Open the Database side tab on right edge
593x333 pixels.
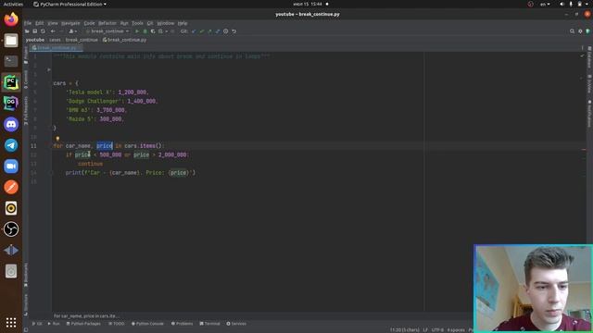(x=589, y=57)
